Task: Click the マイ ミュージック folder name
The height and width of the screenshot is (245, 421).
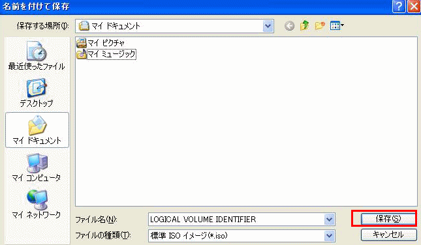Action: coord(112,54)
